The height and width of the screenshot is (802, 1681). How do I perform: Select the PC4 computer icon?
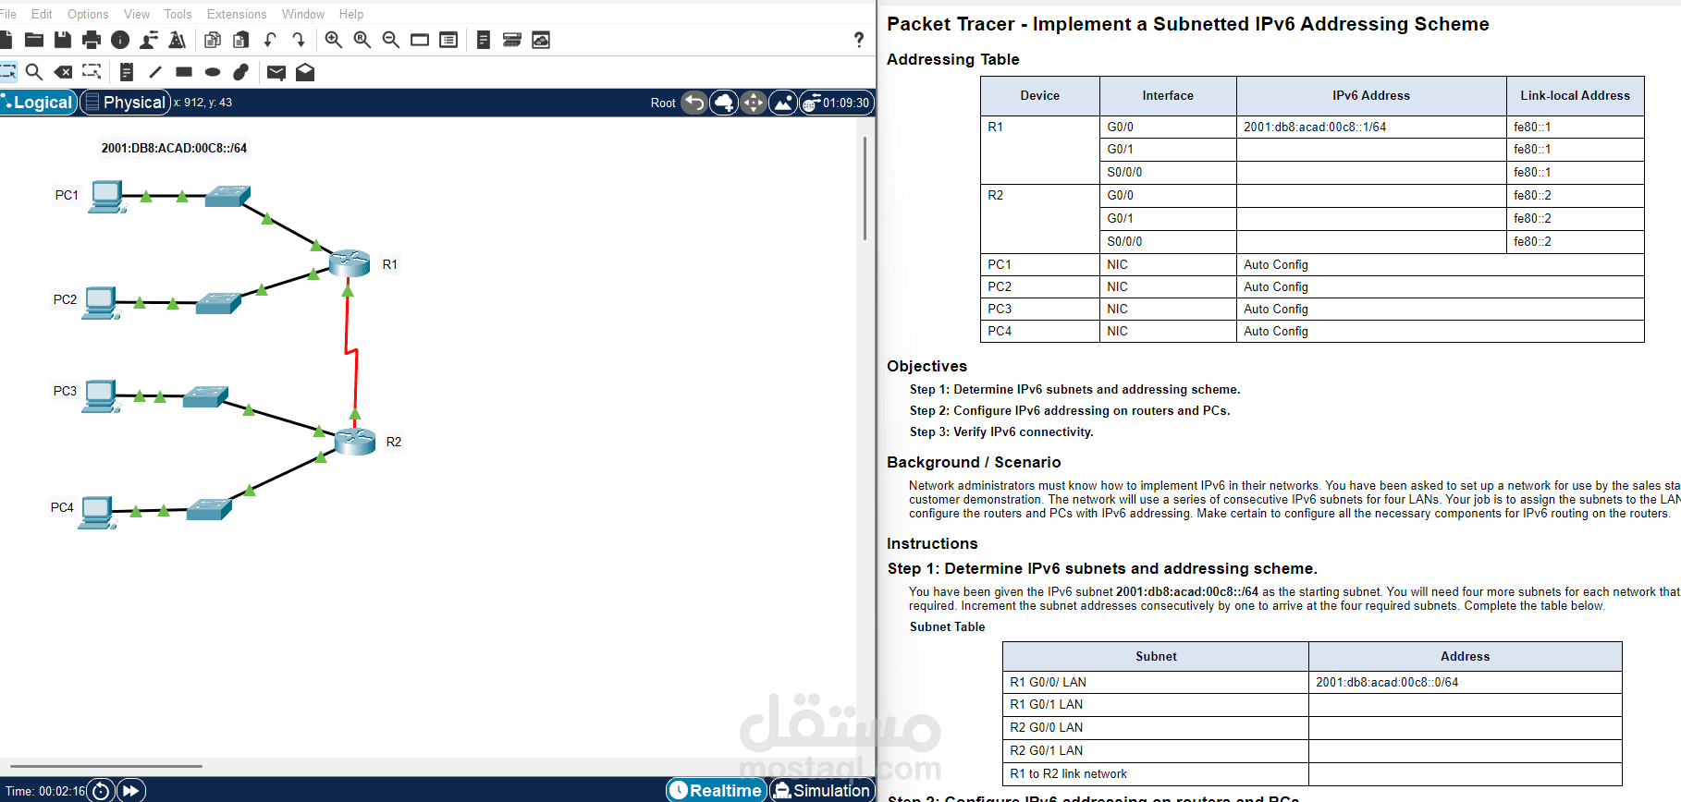[x=98, y=512]
